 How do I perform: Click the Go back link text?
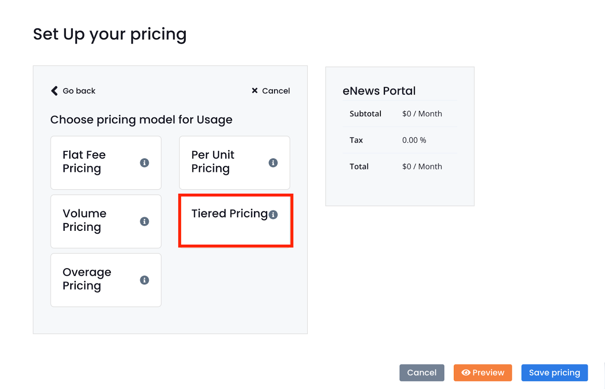coord(79,91)
